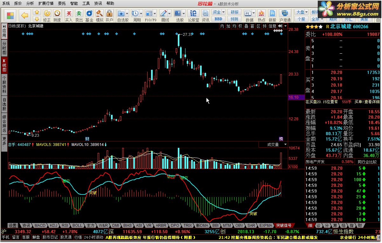Toggle the 权 rights adjustment button

point(240,26)
